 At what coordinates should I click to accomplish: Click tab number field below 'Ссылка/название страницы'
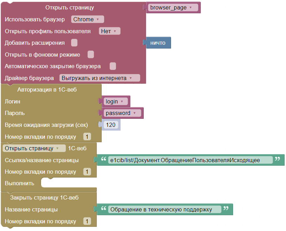87,172
